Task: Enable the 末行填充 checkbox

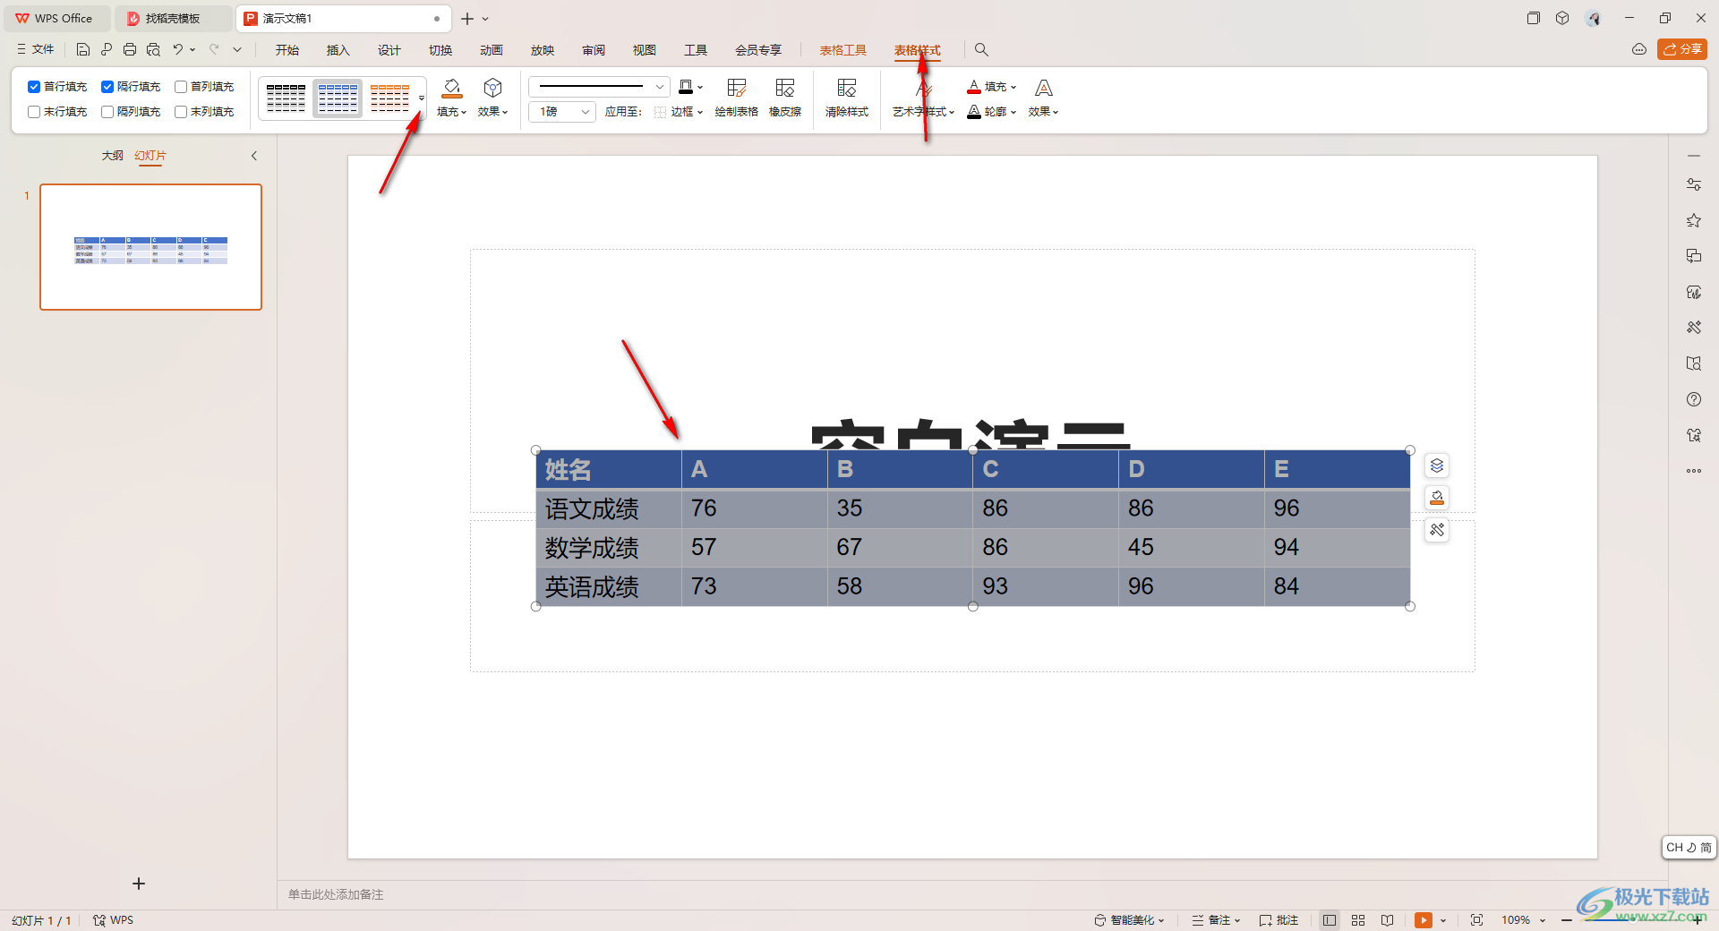Action: tap(34, 112)
